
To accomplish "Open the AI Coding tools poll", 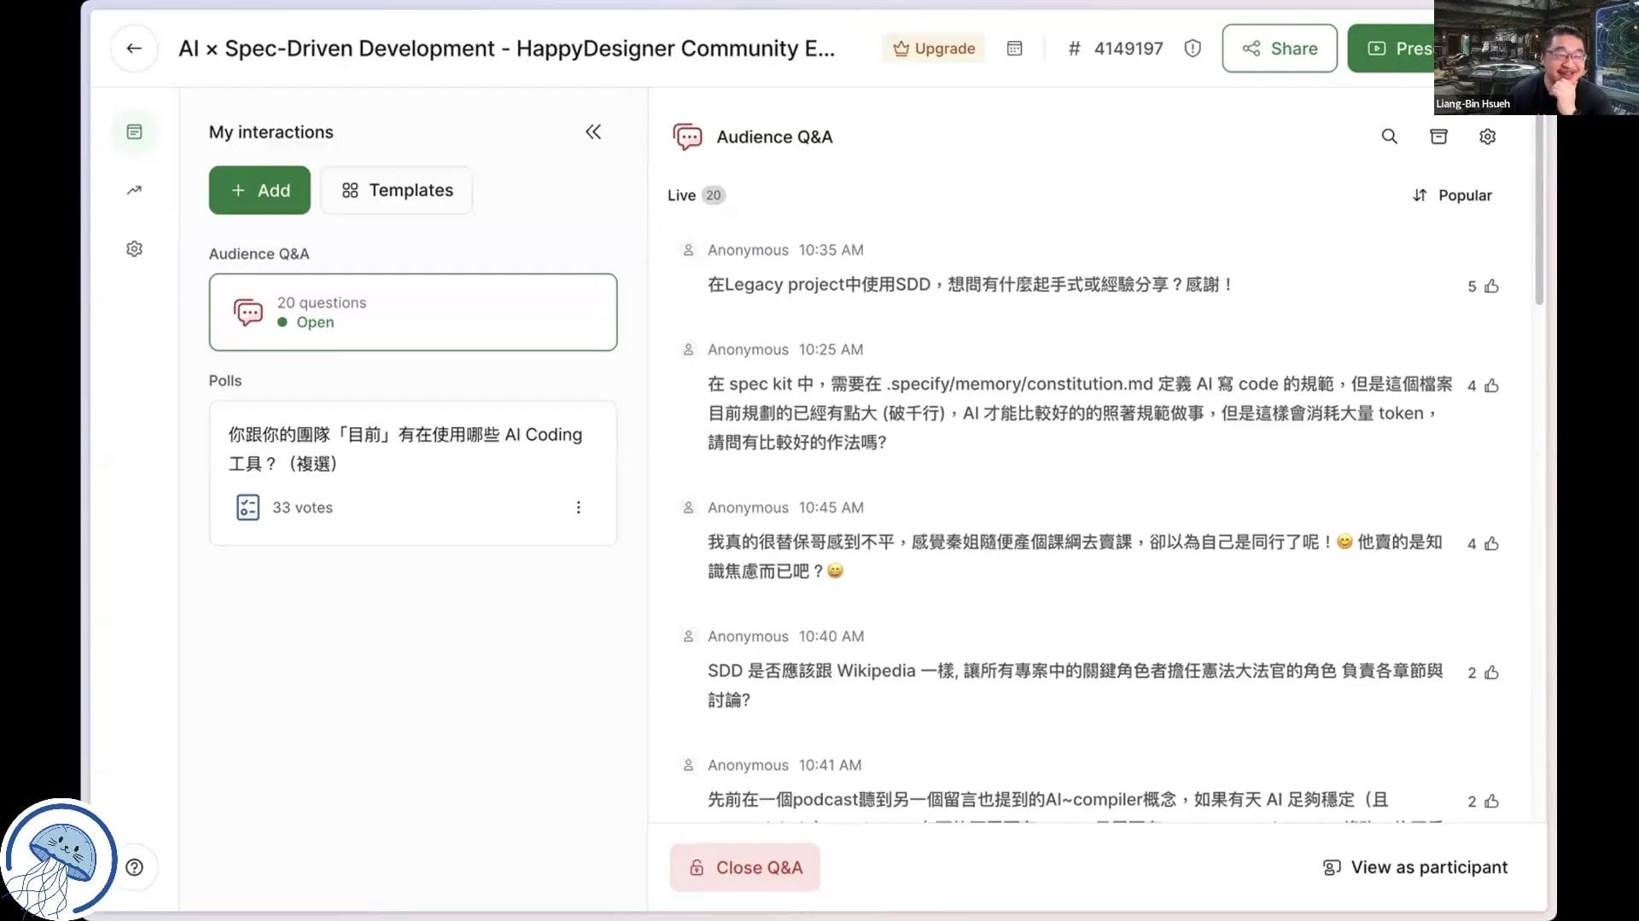I will pos(405,449).
